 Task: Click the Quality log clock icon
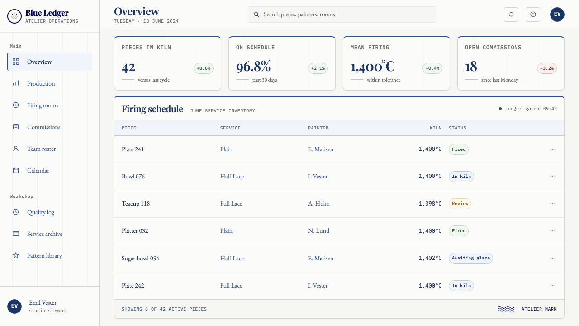point(16,212)
